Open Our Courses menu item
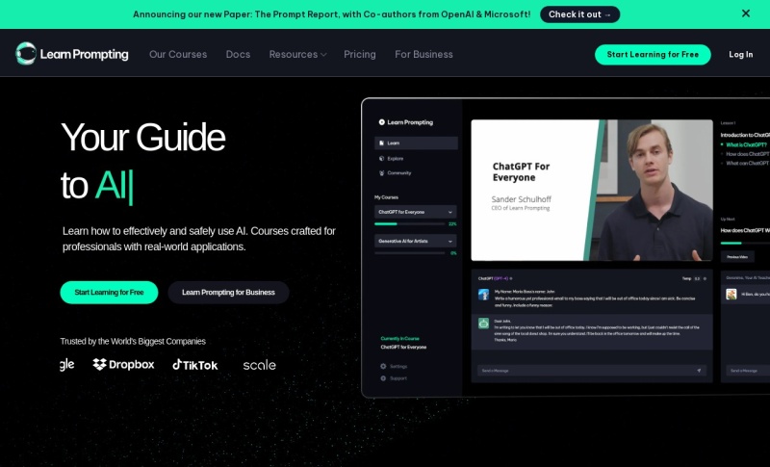The width and height of the screenshot is (770, 467). pos(178,55)
